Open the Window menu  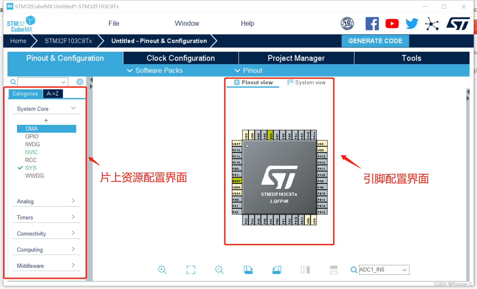tap(187, 23)
